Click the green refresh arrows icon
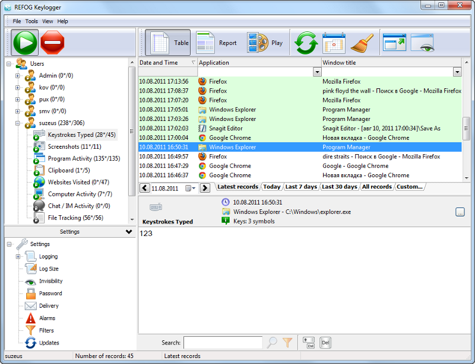The width and height of the screenshot is (475, 364). (307, 43)
